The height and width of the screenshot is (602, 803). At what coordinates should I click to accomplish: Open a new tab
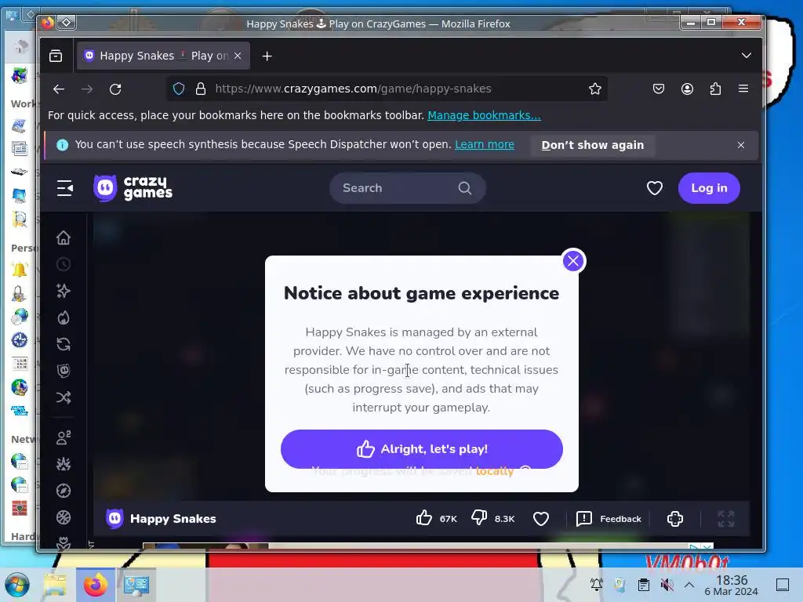[267, 56]
